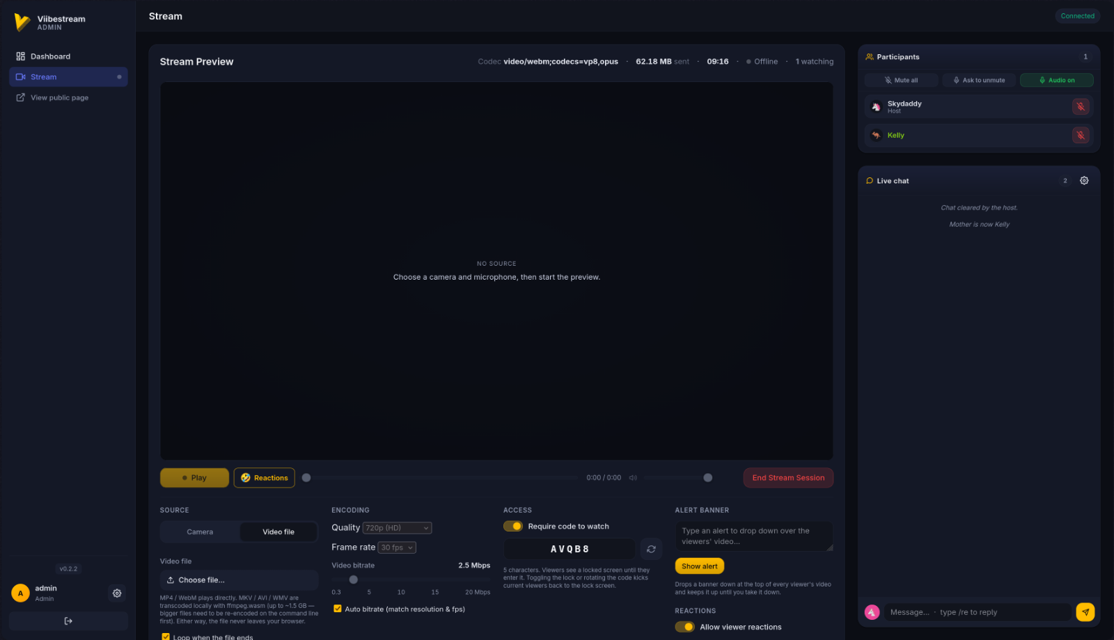The width and height of the screenshot is (1114, 640).
Task: Open the Frame rate 30 fps dropdown
Action: (397, 547)
